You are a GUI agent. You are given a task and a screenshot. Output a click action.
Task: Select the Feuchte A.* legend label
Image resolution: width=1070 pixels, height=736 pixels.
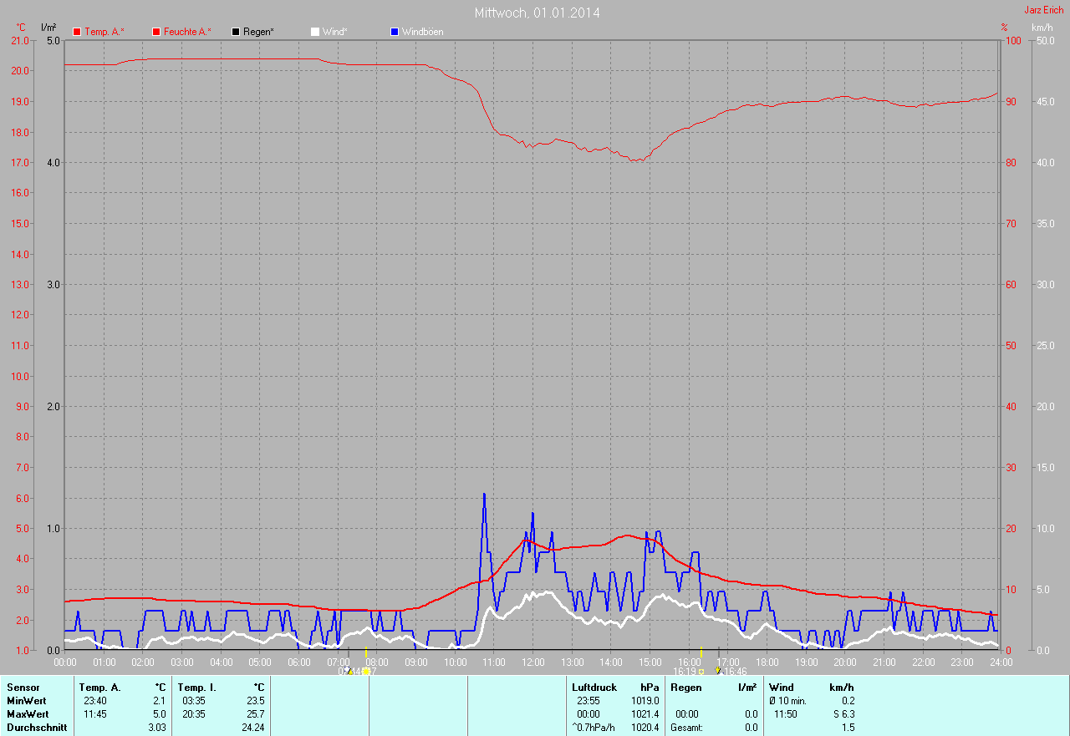click(x=187, y=32)
